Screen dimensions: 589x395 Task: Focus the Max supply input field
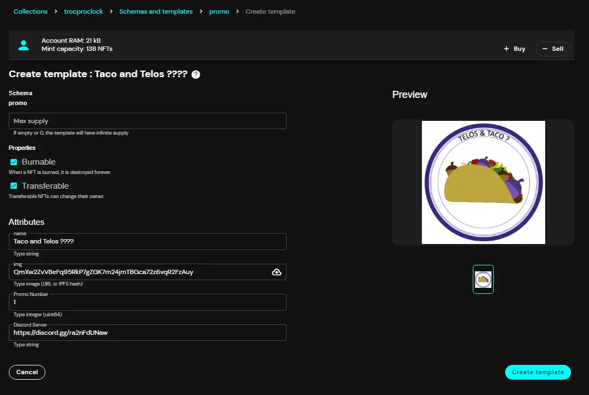147,121
